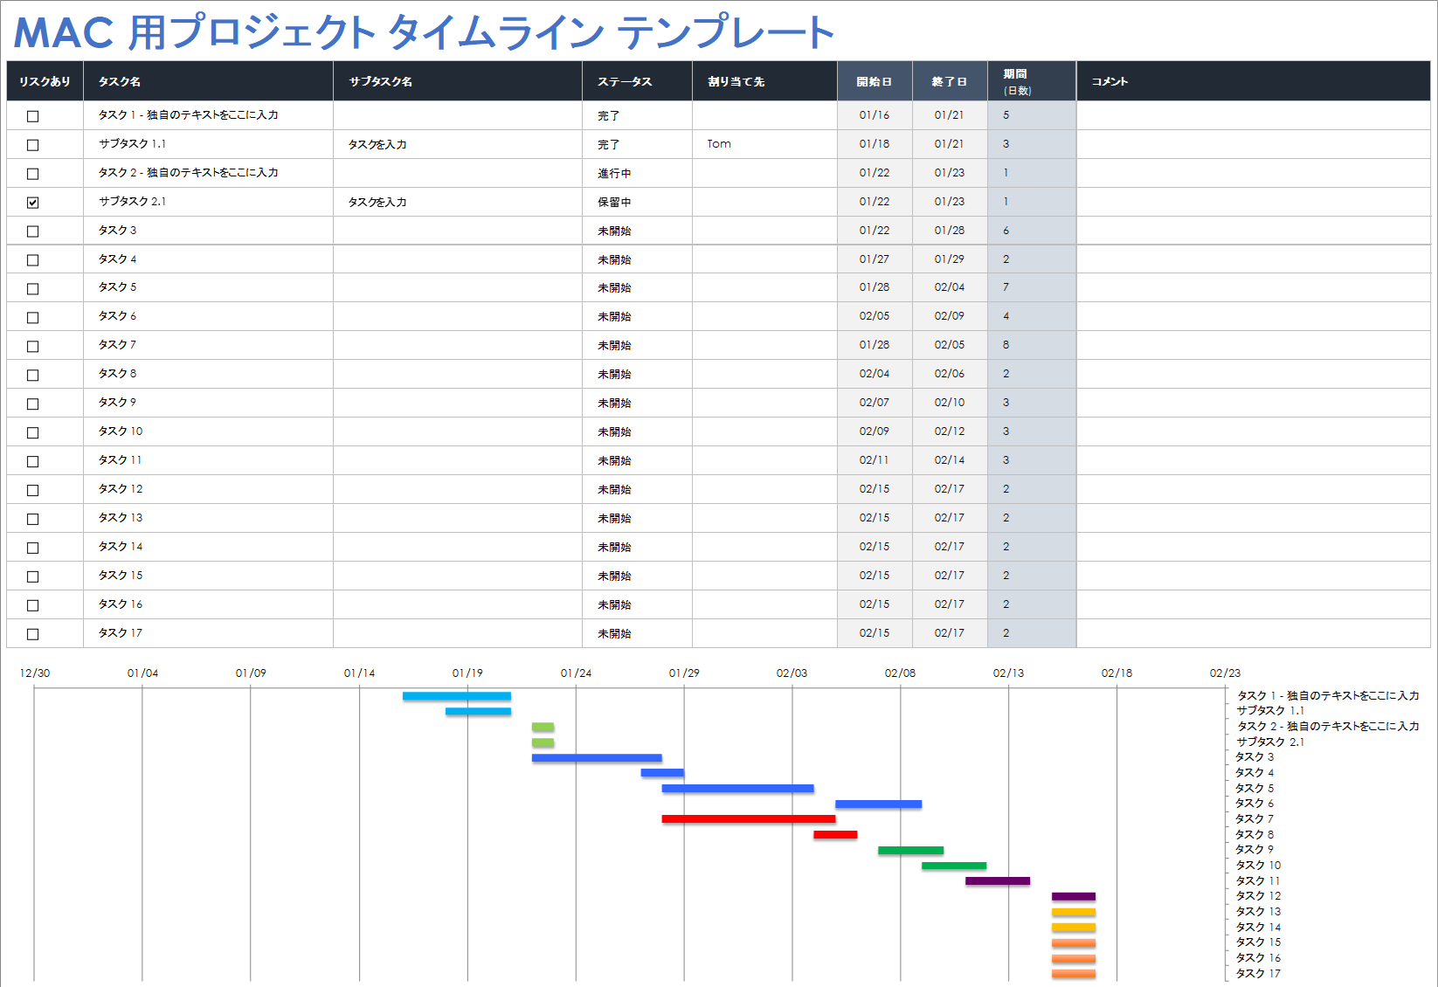Select the 02/08 chart axis label
The height and width of the screenshot is (987, 1438).
[900, 673]
